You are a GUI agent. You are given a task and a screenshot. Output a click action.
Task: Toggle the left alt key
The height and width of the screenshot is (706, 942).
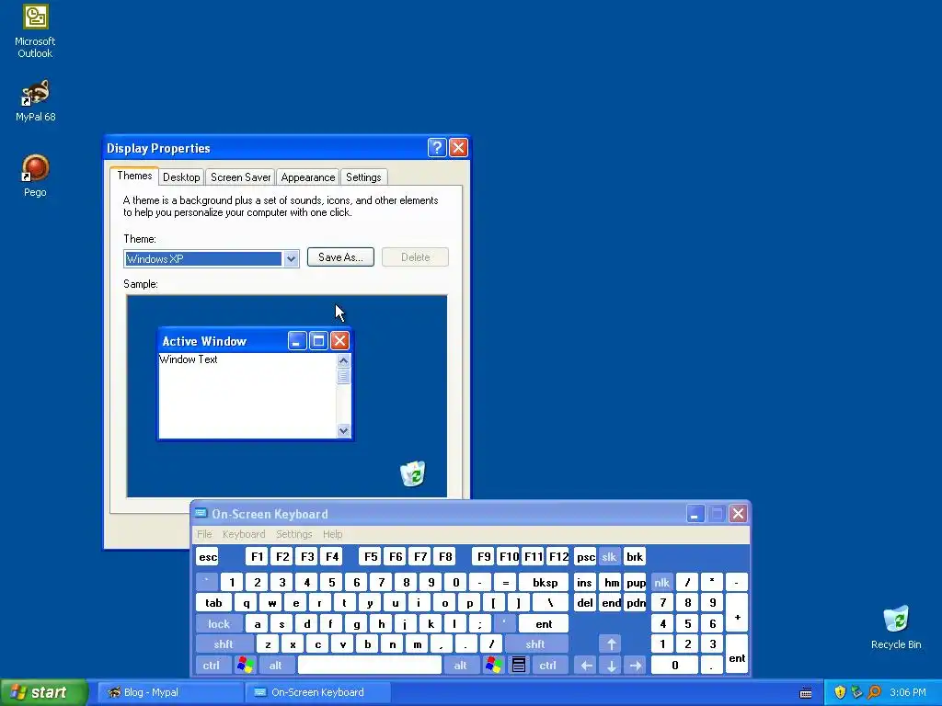click(x=276, y=666)
